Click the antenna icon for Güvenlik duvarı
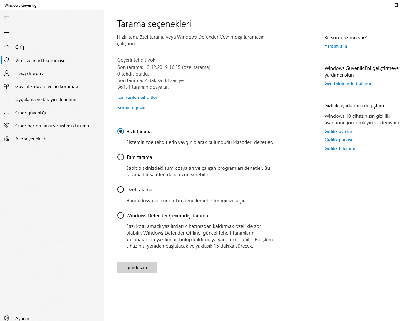 pos(7,86)
